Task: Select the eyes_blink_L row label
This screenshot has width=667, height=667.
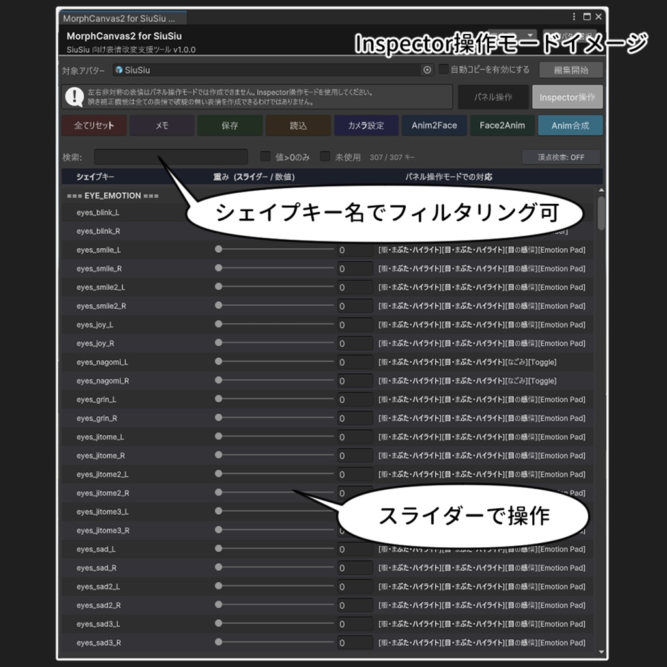Action: (98, 212)
